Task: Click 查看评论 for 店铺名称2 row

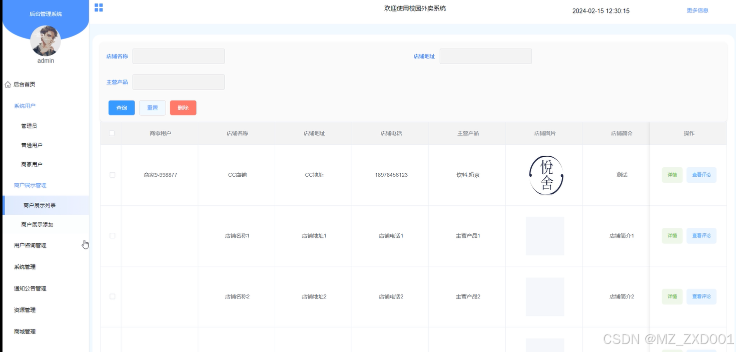Action: coord(701,296)
